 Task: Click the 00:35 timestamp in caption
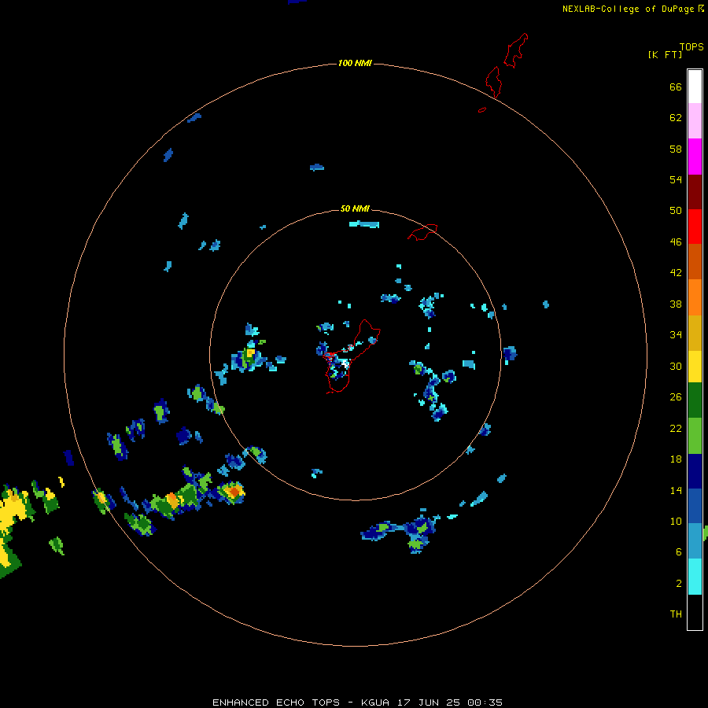point(485,702)
